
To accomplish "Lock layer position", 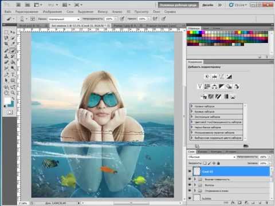I will point(214,163).
